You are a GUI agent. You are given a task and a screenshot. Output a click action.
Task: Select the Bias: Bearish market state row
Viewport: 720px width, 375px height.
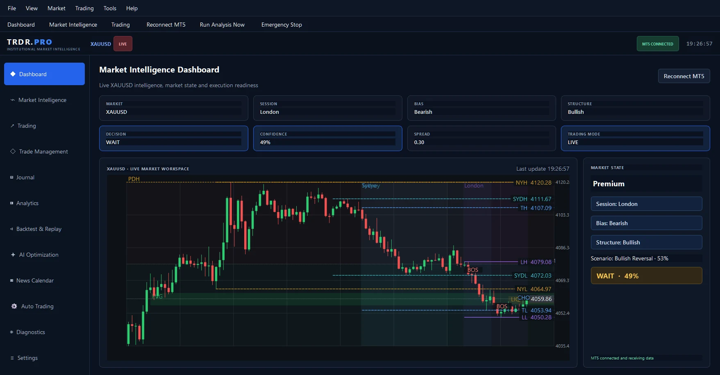pyautogui.click(x=646, y=223)
